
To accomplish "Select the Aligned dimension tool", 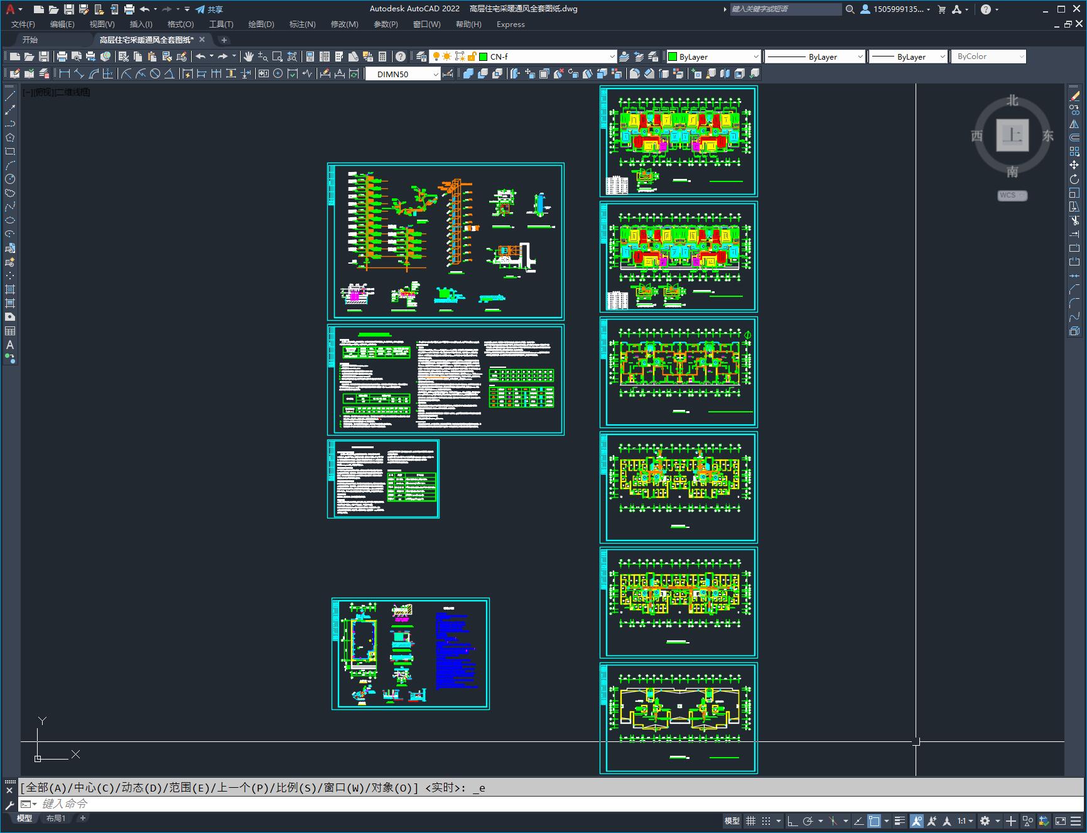I will click(x=78, y=73).
